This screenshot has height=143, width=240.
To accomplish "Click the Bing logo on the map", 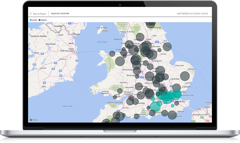I will 34,120.
